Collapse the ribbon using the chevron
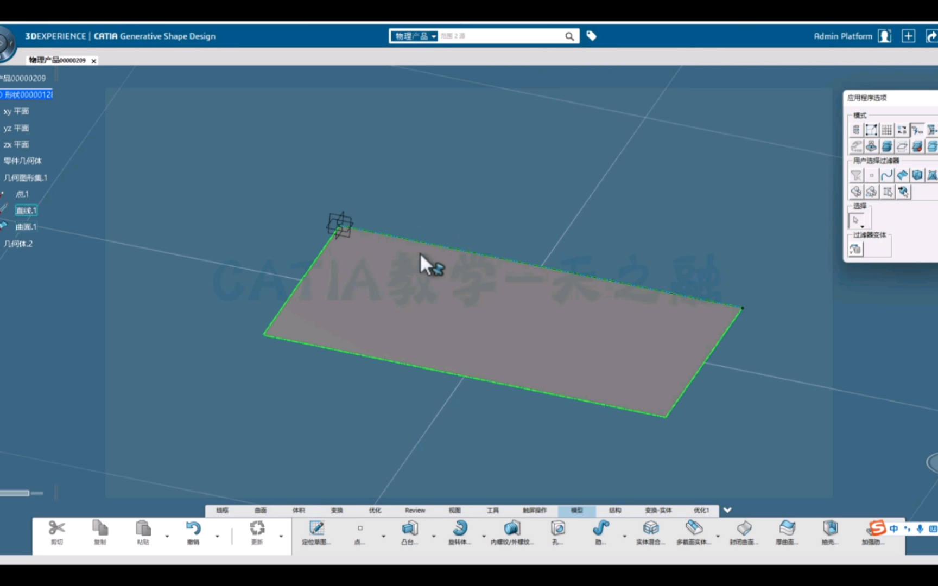Screen dimensions: 938x586 tap(727, 510)
